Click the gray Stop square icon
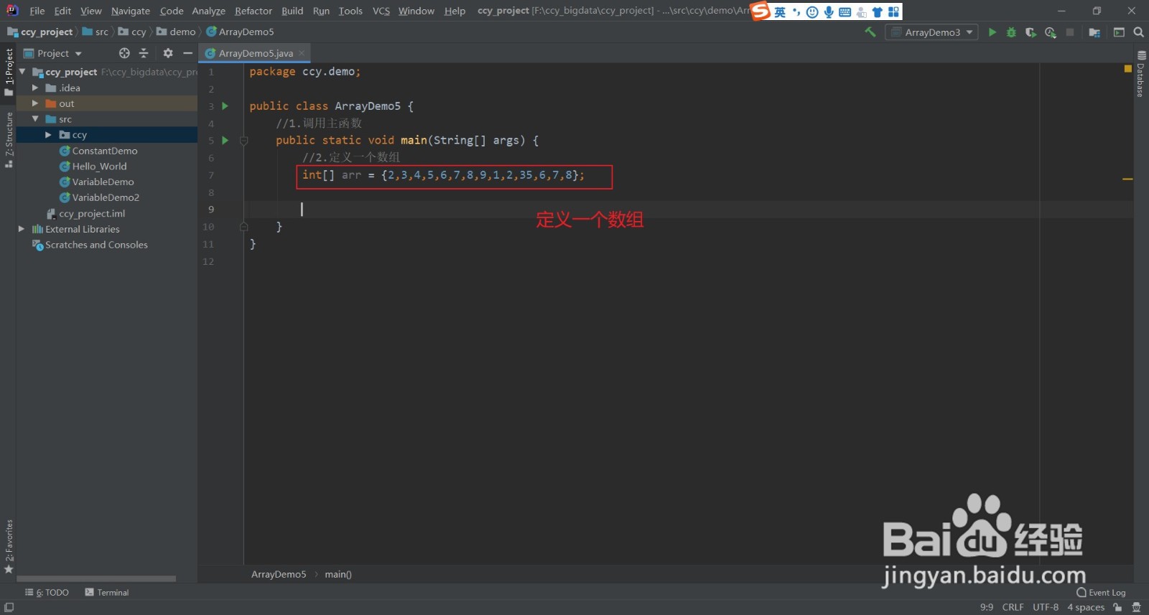This screenshot has width=1149, height=615. (x=1070, y=32)
